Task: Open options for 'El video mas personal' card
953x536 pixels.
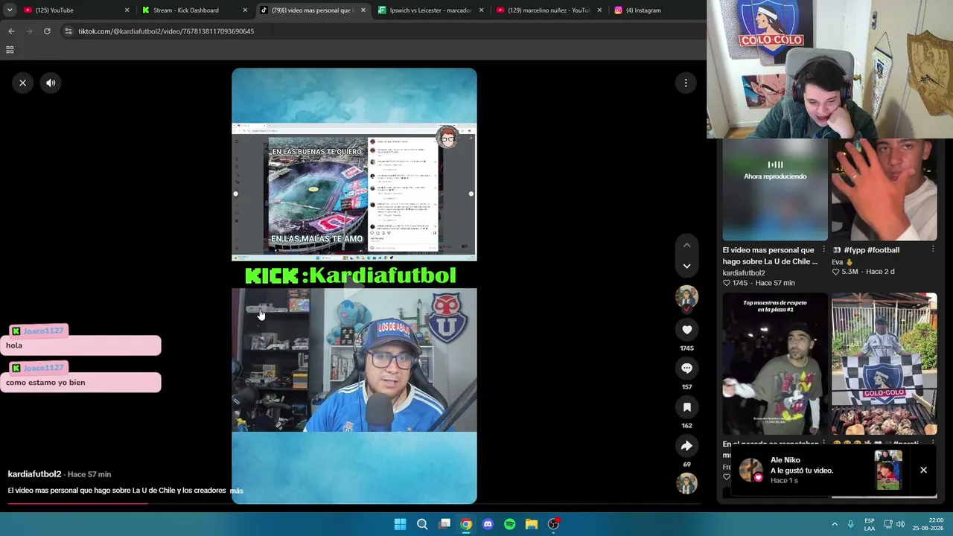Action: [823, 250]
